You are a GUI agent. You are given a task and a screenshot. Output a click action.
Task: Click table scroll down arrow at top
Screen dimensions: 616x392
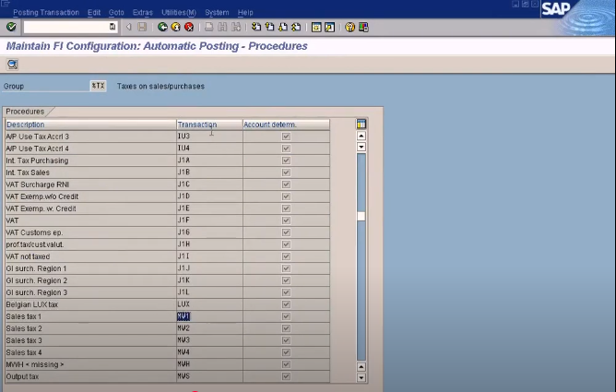(x=361, y=147)
